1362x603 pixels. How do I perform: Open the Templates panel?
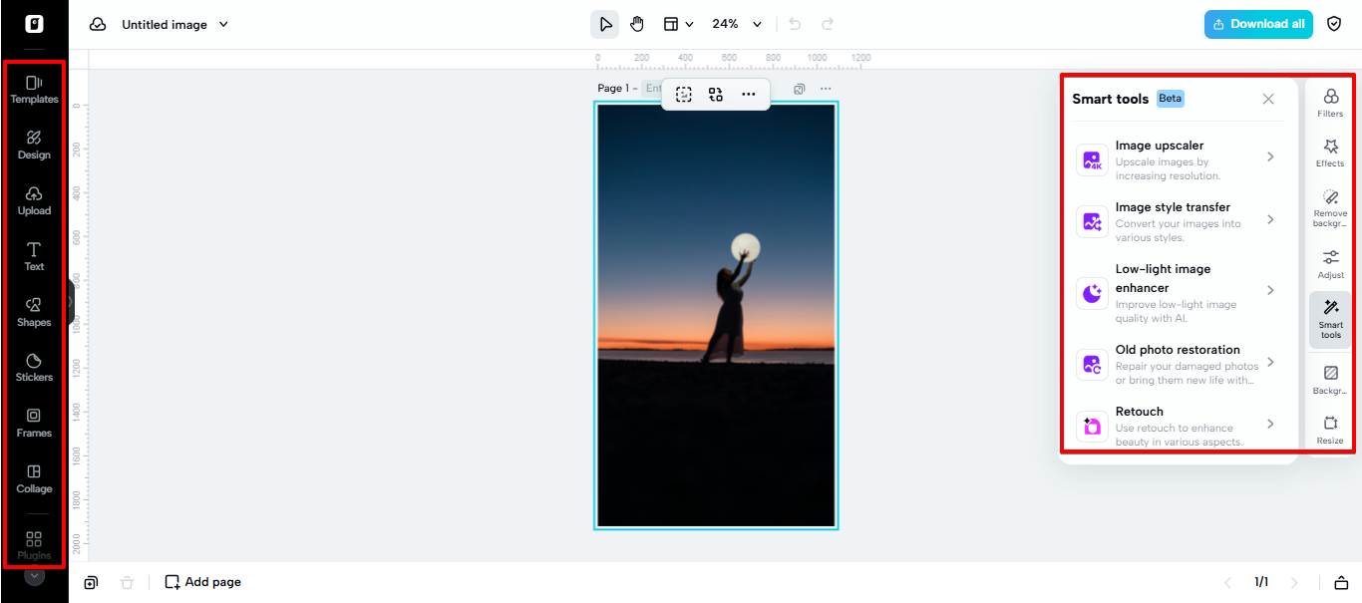coord(34,90)
